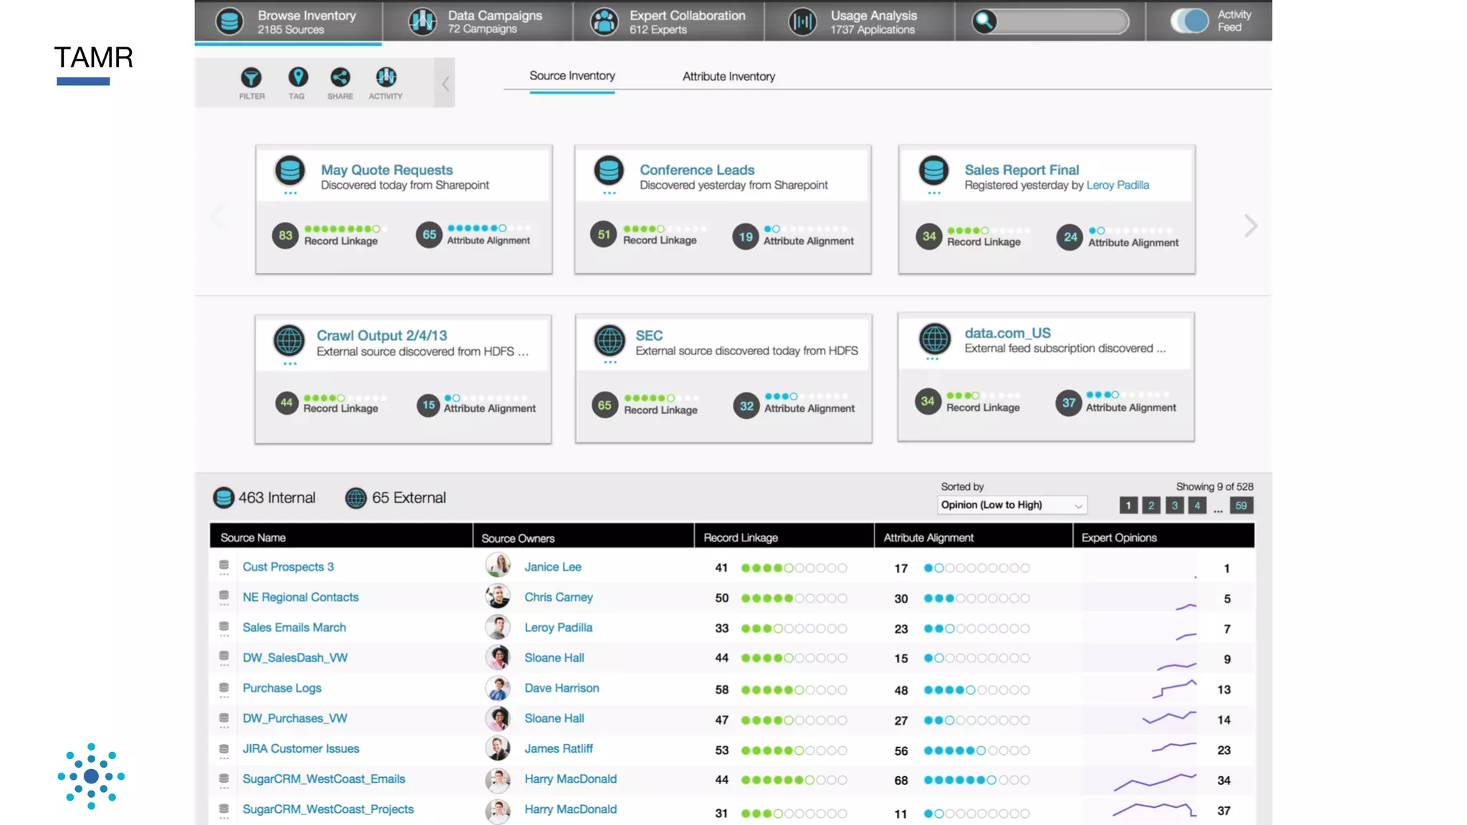The width and height of the screenshot is (1467, 825).
Task: Click Record Linkage dot rating for Purchase Logs
Action: coord(794,690)
